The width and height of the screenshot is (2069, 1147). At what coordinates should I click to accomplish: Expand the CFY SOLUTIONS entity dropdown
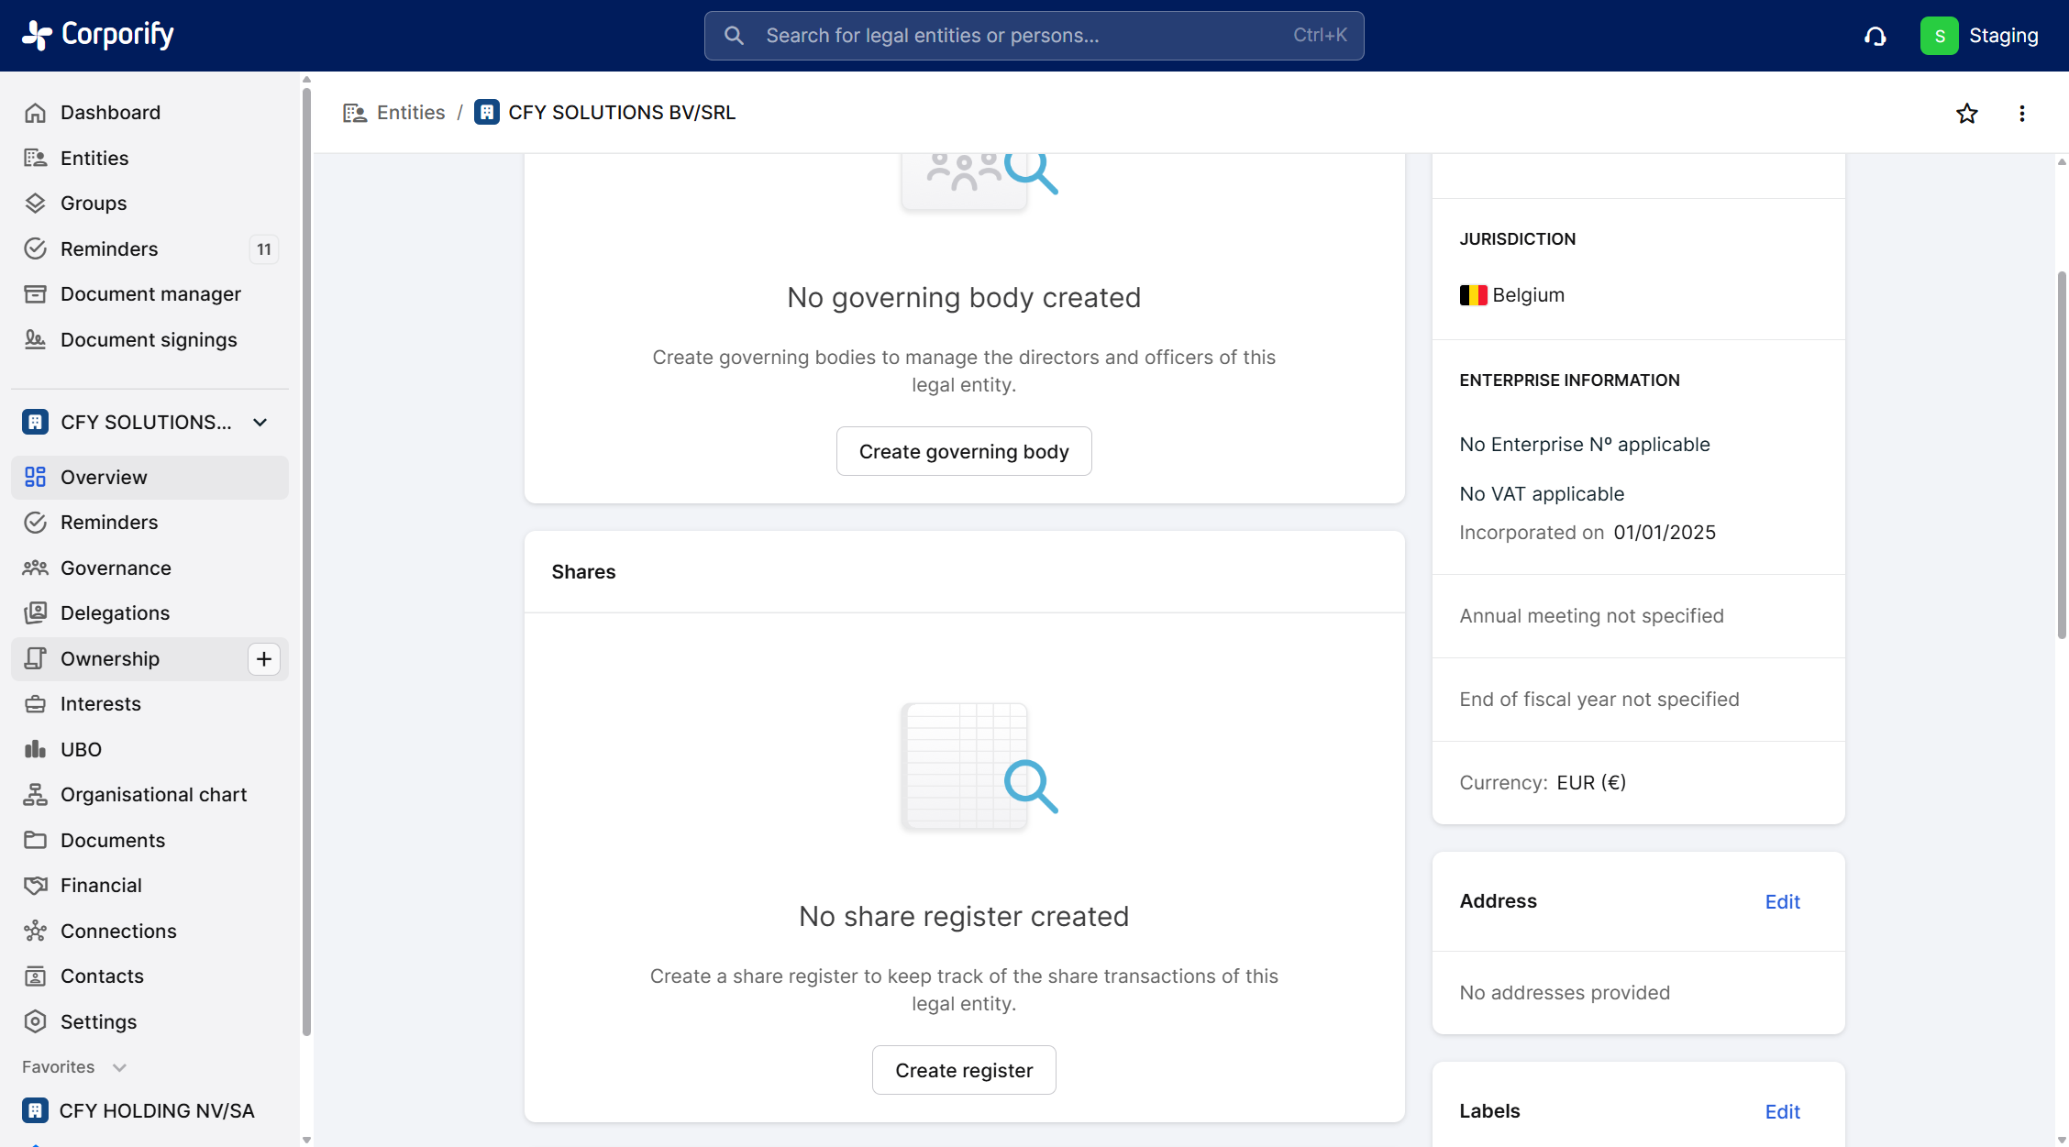click(260, 423)
